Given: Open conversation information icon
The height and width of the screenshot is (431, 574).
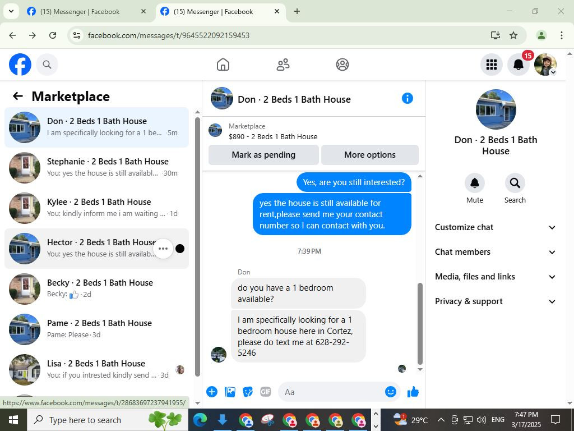Looking at the screenshot, I should [x=407, y=98].
